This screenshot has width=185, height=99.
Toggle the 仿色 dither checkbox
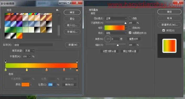coord(130,18)
